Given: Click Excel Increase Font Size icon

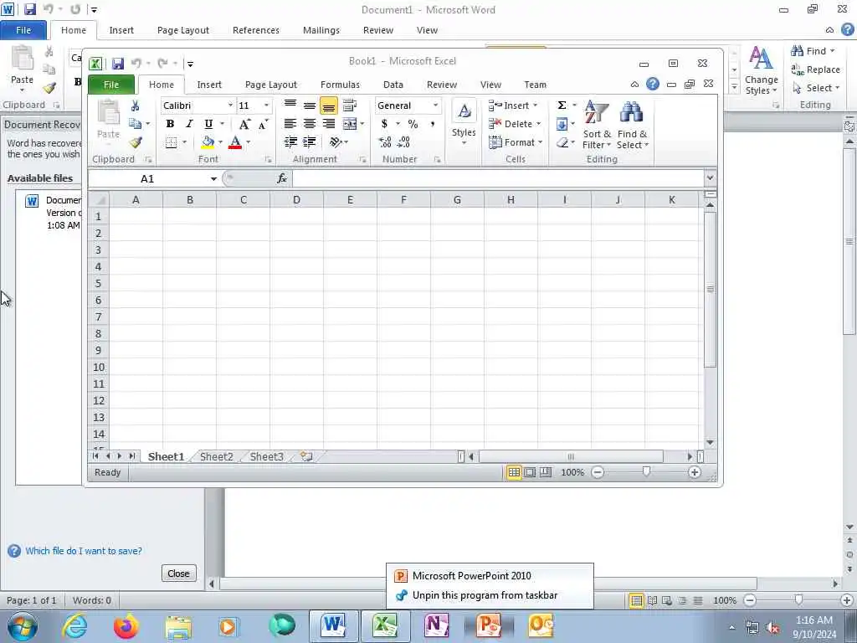Looking at the screenshot, I should [x=244, y=124].
